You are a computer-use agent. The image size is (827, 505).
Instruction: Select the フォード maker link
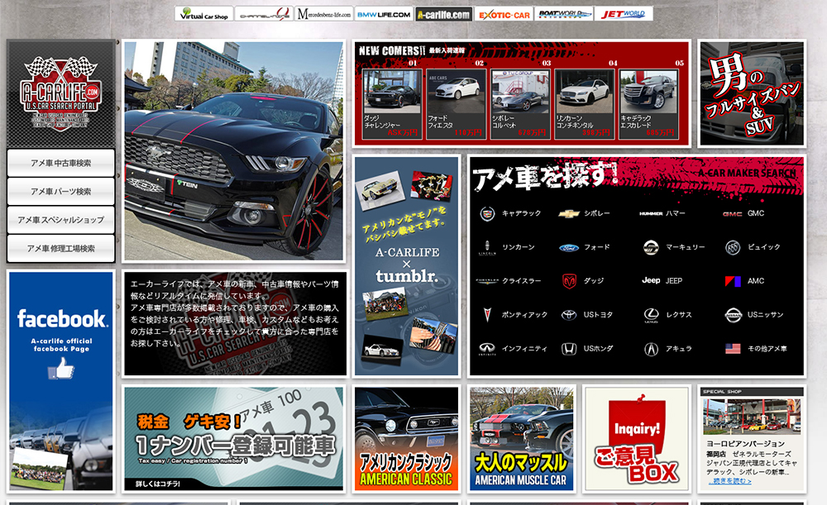(596, 247)
